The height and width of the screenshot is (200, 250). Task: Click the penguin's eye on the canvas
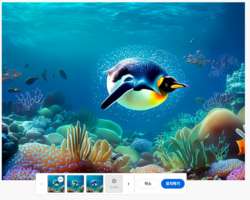tap(166, 85)
